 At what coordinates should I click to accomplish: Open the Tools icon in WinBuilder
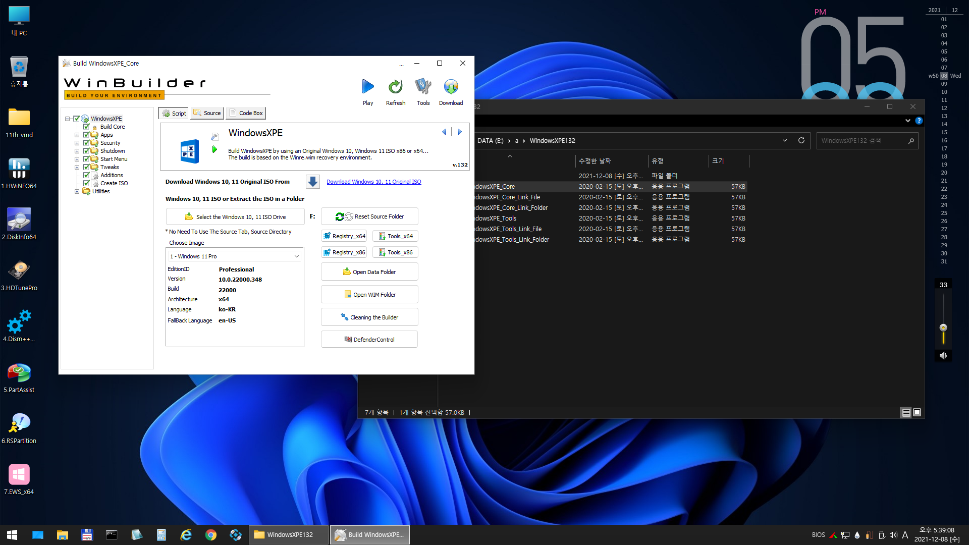[423, 87]
